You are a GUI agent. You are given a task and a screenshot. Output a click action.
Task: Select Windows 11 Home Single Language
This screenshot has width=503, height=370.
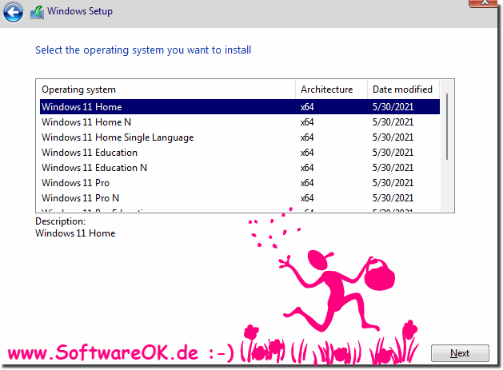pyautogui.click(x=240, y=137)
